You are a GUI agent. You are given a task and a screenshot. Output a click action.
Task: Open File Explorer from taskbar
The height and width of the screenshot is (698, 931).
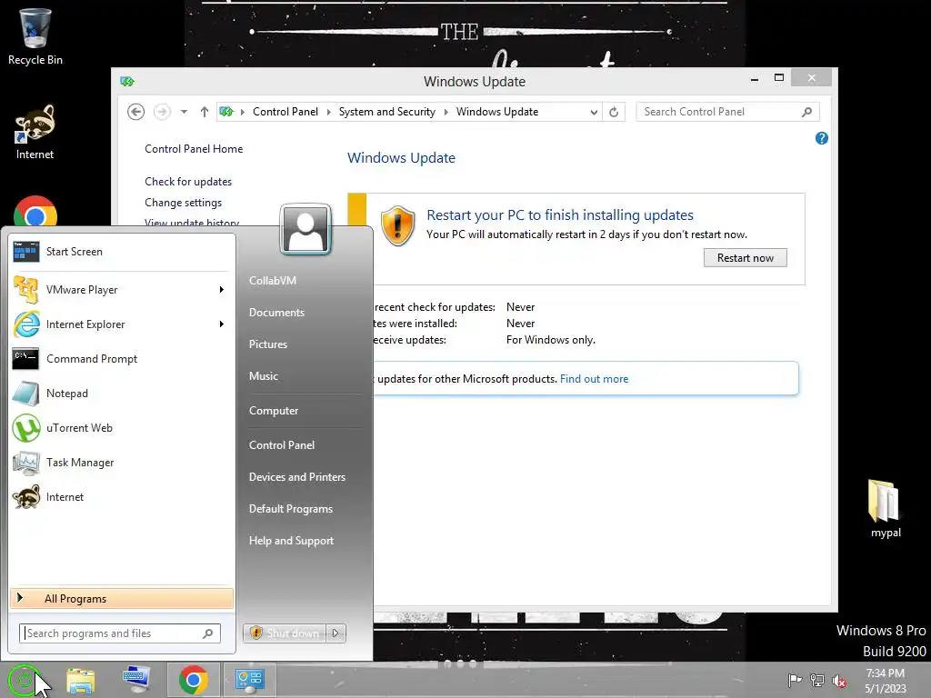point(80,680)
